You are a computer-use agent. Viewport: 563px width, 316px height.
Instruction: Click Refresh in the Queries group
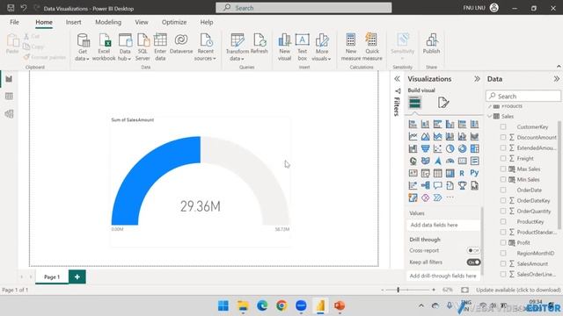260,44
